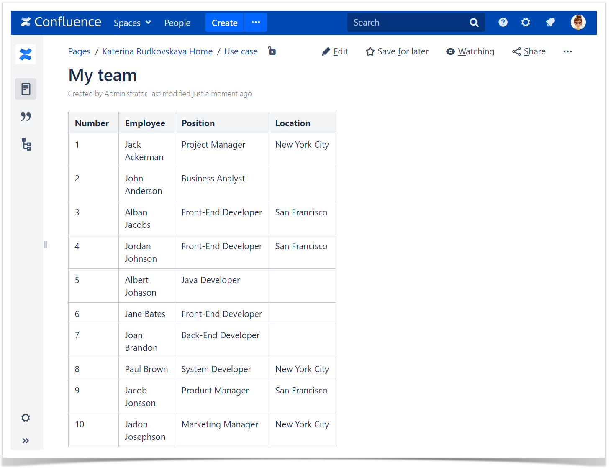Open the Blog quote icon in sidebar

click(26, 117)
